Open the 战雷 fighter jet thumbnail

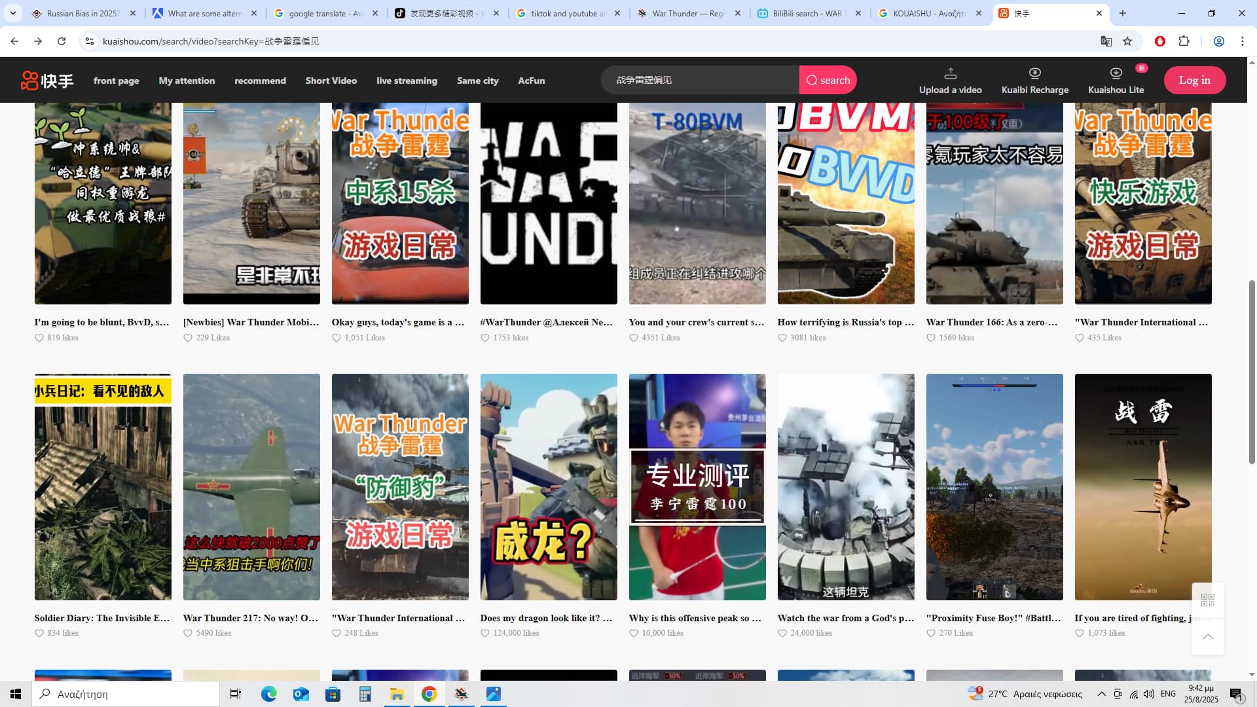[1143, 487]
